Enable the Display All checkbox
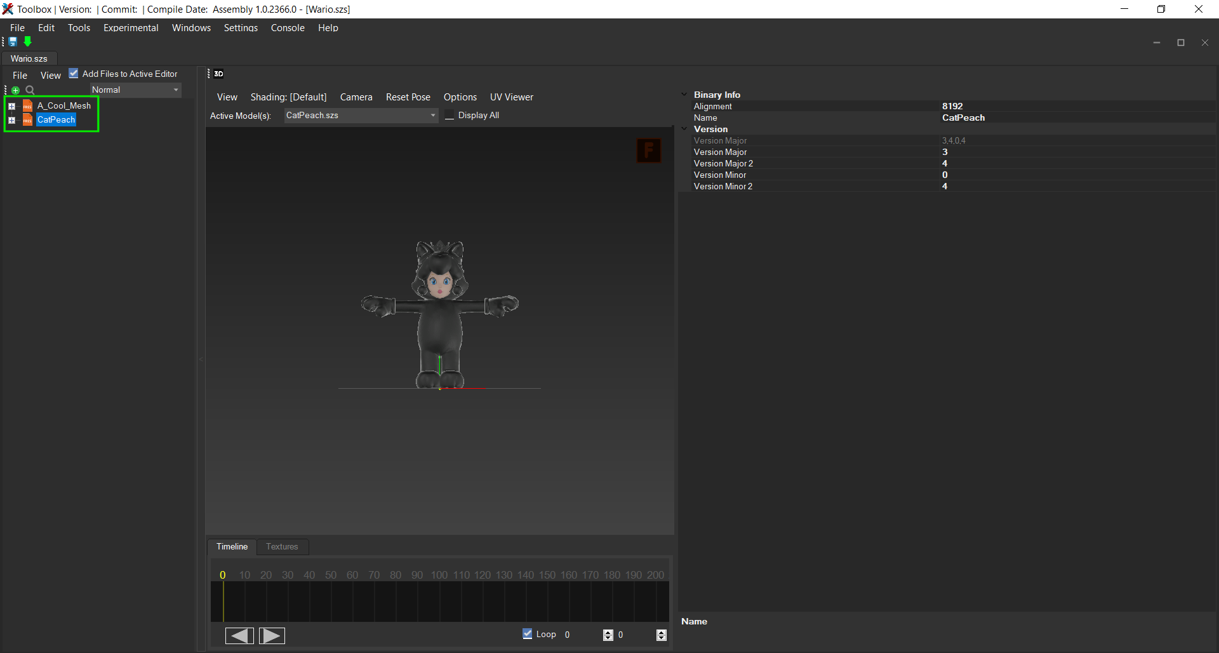This screenshot has height=653, width=1219. pyautogui.click(x=450, y=116)
